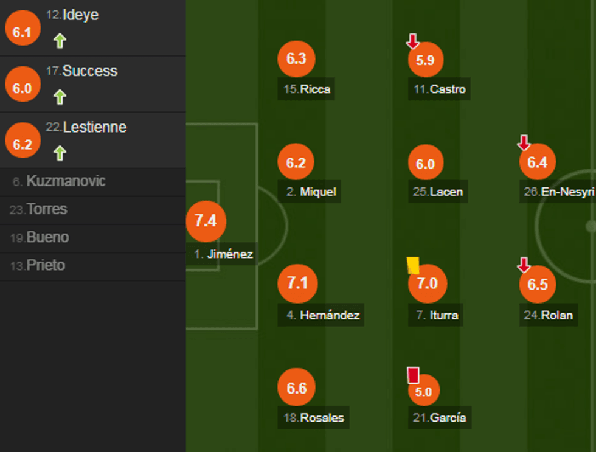The height and width of the screenshot is (452, 596).
Task: Pick Prieto from the substitutes list
Action: point(46,265)
